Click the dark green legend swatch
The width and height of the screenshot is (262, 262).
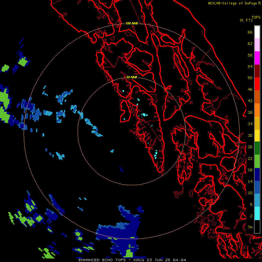tap(257, 148)
